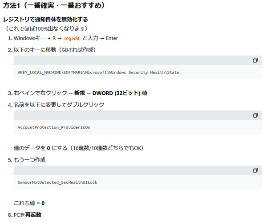The image size is (267, 223).
Task: Click the HKEY_LOCAL_MACHINE registry path text
Action: [x=98, y=72]
